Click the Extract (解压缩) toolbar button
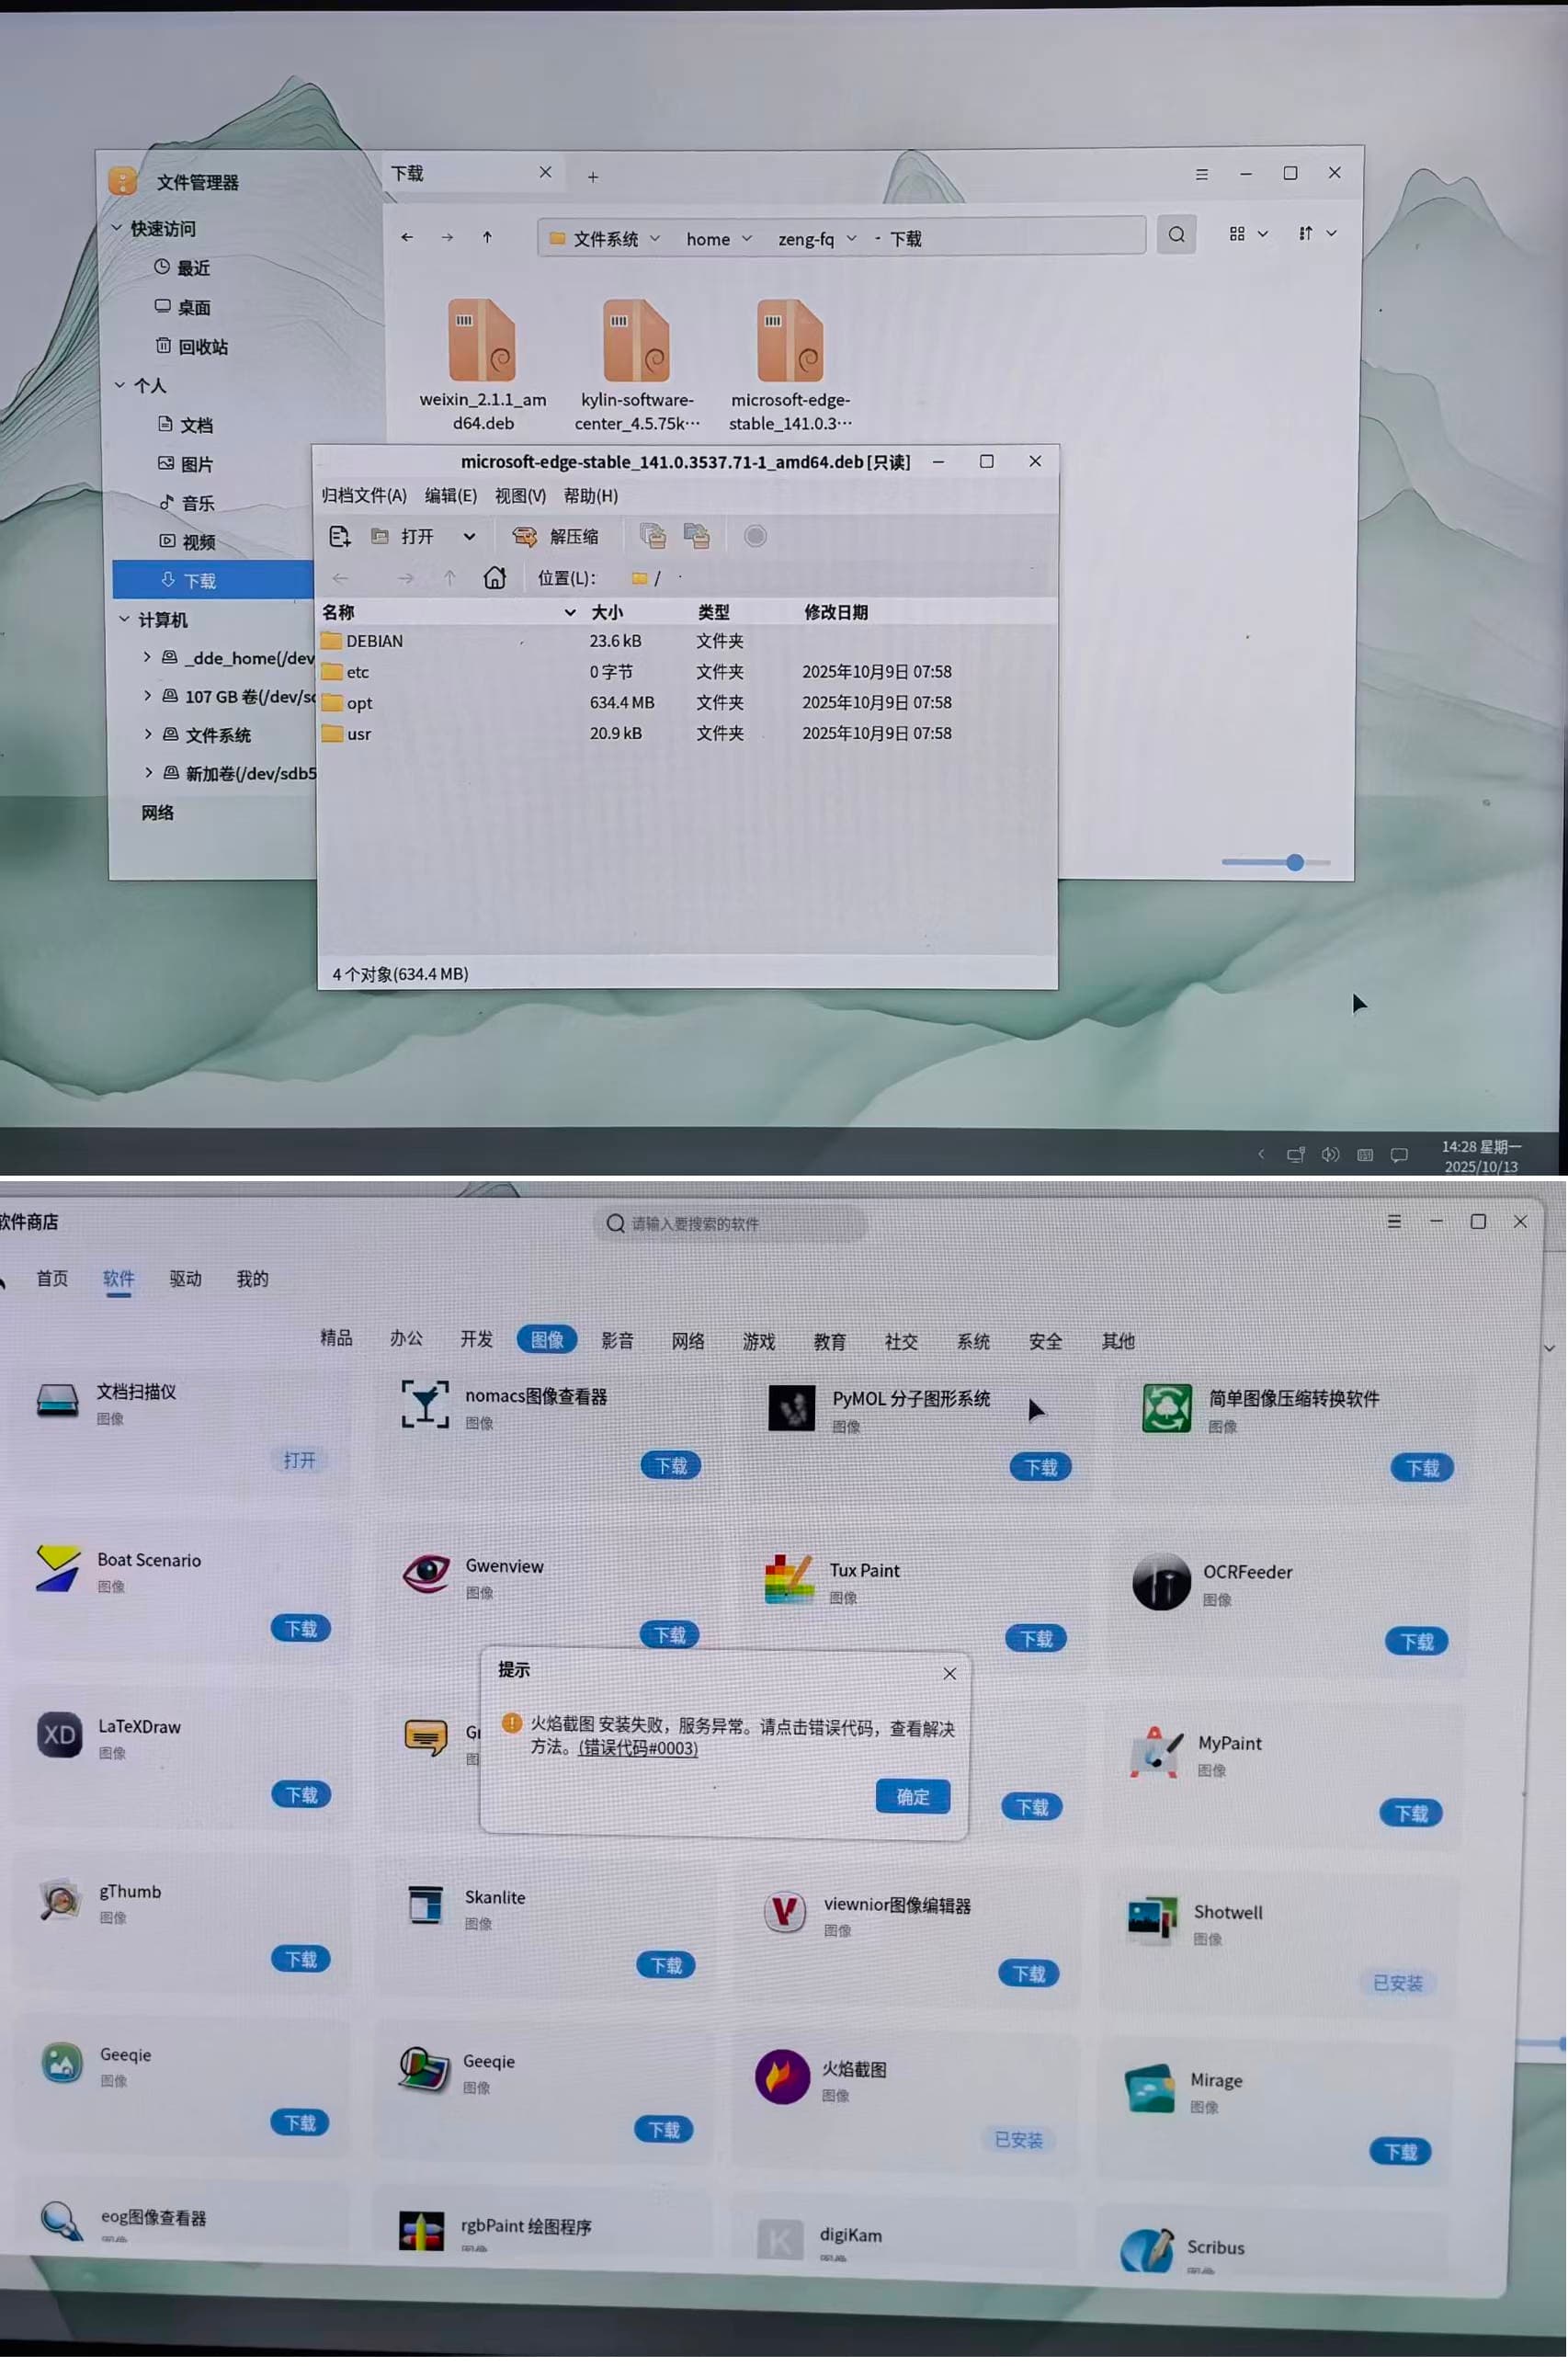This screenshot has width=1568, height=2366. tap(556, 537)
